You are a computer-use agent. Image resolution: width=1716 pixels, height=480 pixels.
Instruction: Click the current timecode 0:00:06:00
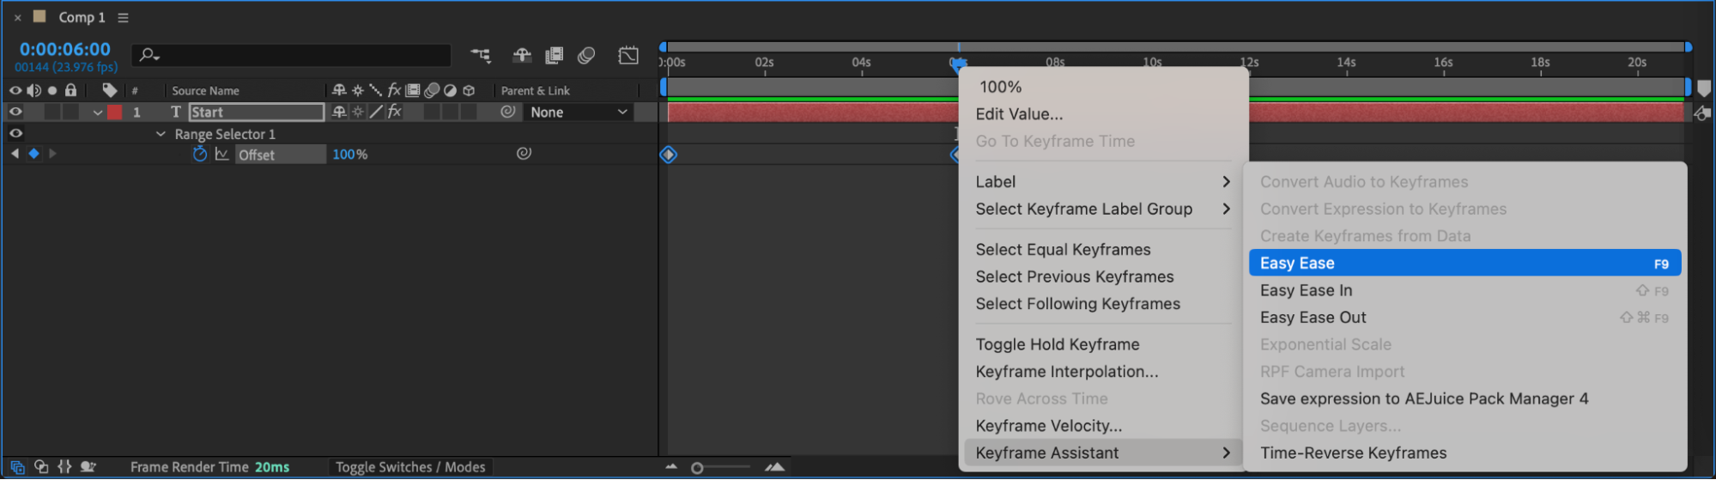point(65,49)
